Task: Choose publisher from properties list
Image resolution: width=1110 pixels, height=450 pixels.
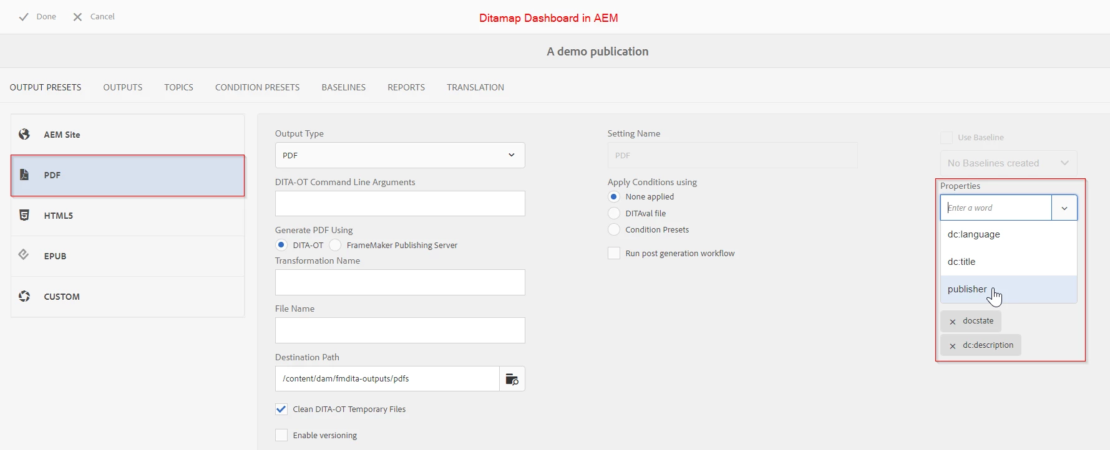Action: [x=1008, y=289]
